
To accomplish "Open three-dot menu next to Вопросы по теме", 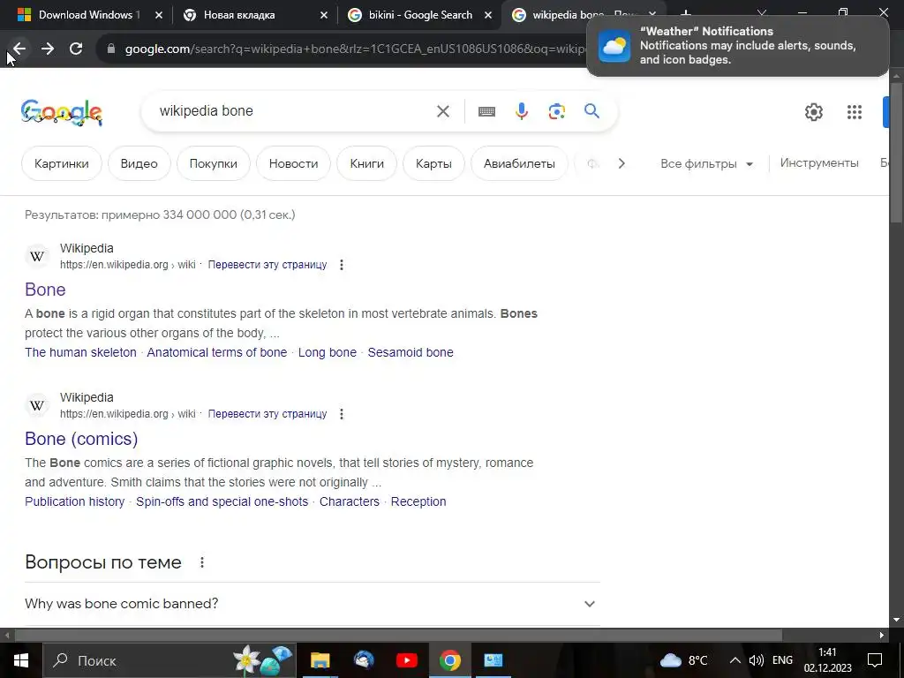I will tap(202, 562).
